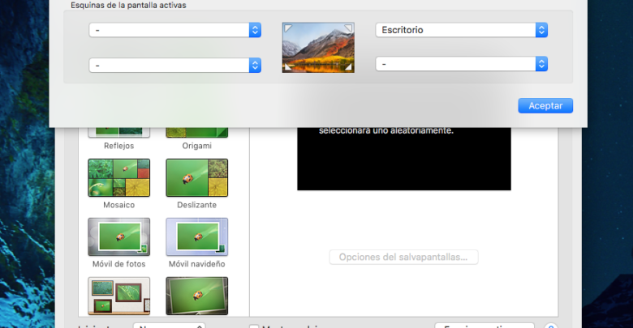
Task: Click the Origami screen saver label
Action: 196,146
